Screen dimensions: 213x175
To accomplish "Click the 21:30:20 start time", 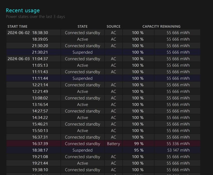I will (40, 46).
